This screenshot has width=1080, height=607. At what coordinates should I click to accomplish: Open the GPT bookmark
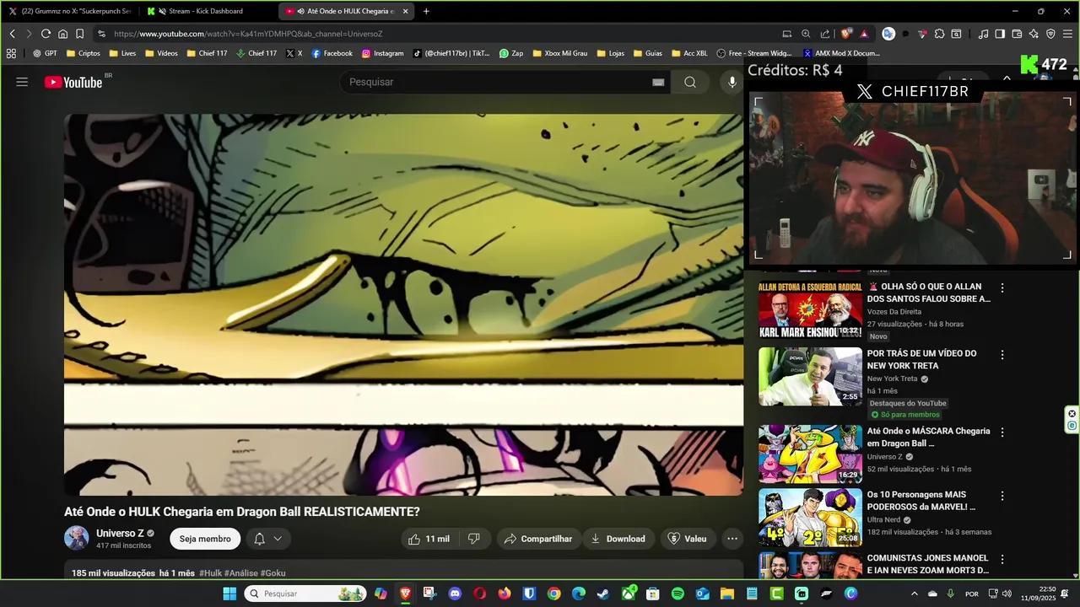pos(45,53)
